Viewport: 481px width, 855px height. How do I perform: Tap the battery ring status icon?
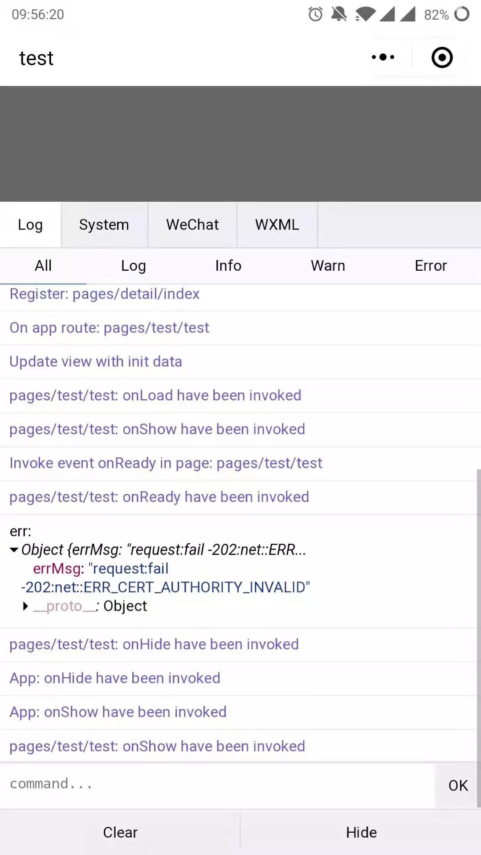(462, 14)
